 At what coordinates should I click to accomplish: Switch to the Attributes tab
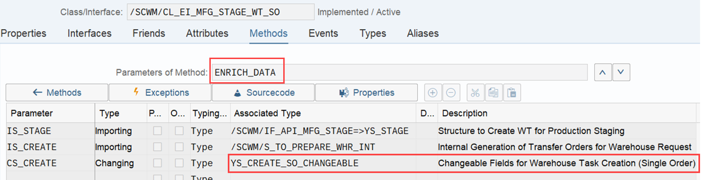[207, 34]
